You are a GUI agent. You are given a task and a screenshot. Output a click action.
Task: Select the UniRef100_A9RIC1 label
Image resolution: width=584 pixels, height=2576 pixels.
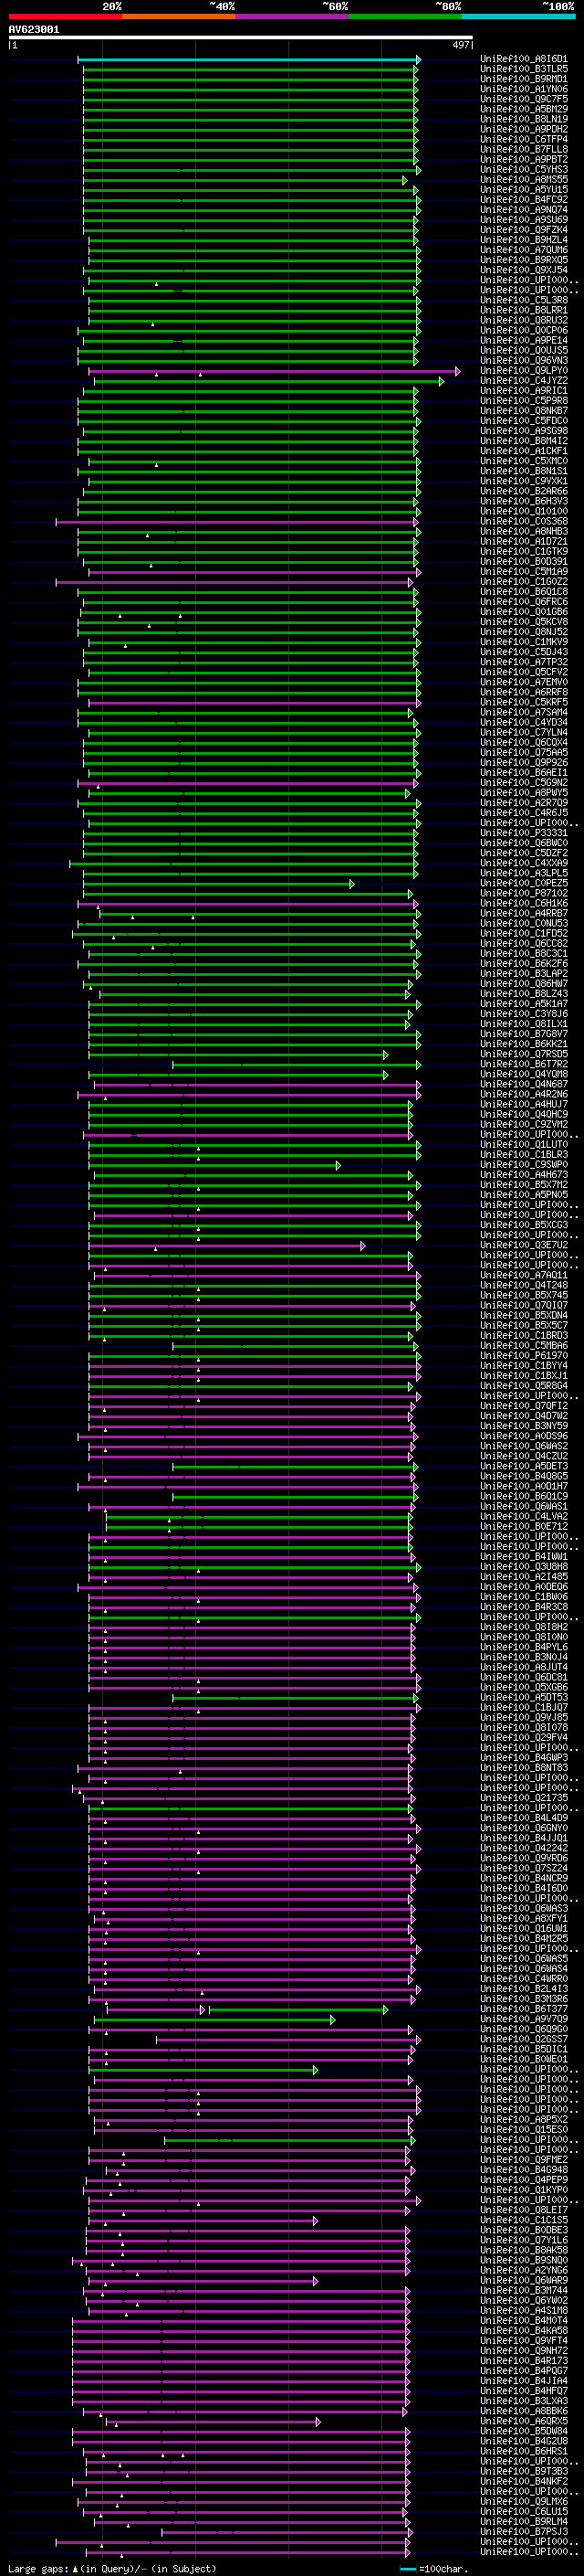[x=524, y=391]
